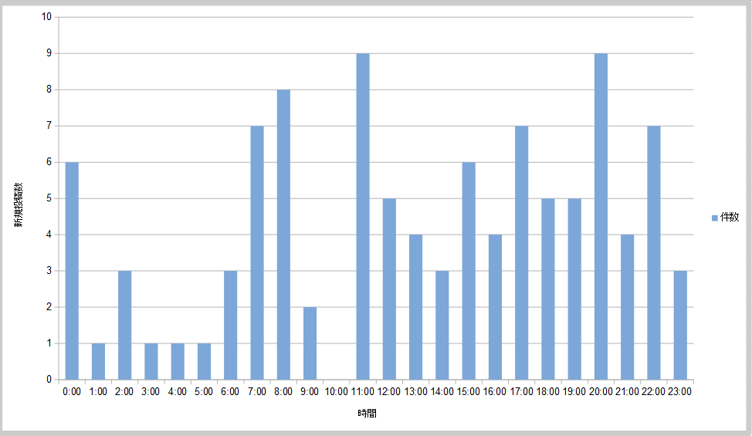Select the rotated vertical axis title
The width and height of the screenshot is (752, 436).
pyautogui.click(x=18, y=206)
